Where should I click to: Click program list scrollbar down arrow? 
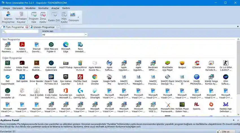pos(238,114)
